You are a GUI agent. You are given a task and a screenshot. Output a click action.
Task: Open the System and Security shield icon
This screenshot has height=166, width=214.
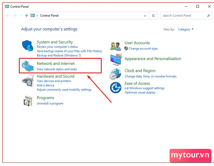click(28, 46)
